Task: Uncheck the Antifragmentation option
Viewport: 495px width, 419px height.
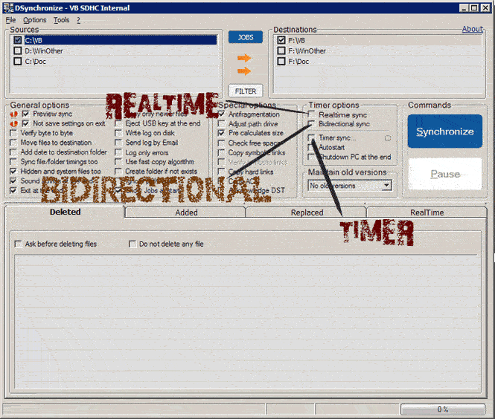Action: (221, 114)
